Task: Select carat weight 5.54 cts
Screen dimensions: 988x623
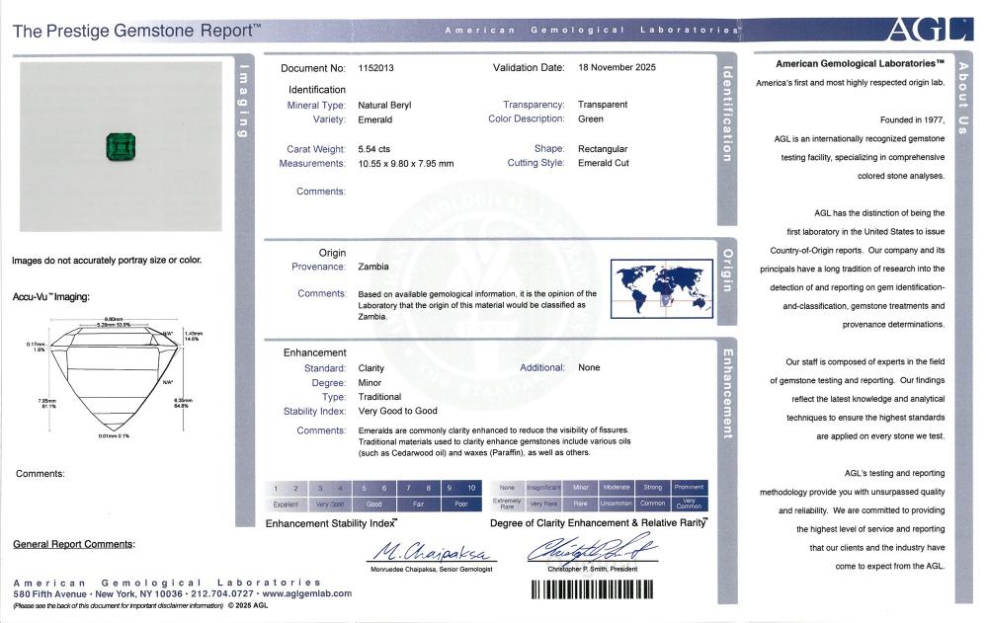Action: point(373,149)
